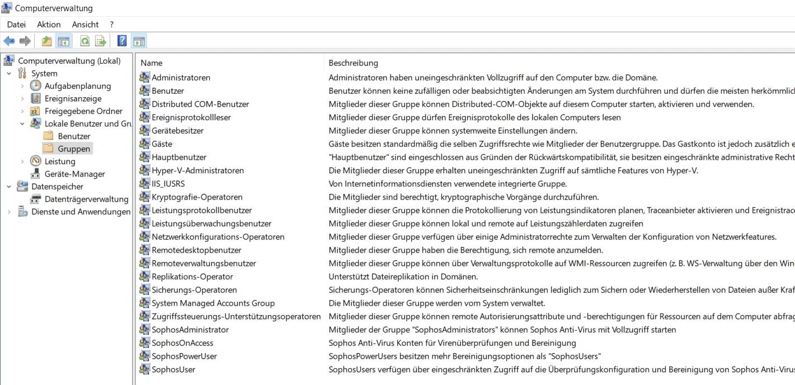The height and width of the screenshot is (385, 795).
Task: Toggle the action pane toolbar button
Action: tap(139, 41)
